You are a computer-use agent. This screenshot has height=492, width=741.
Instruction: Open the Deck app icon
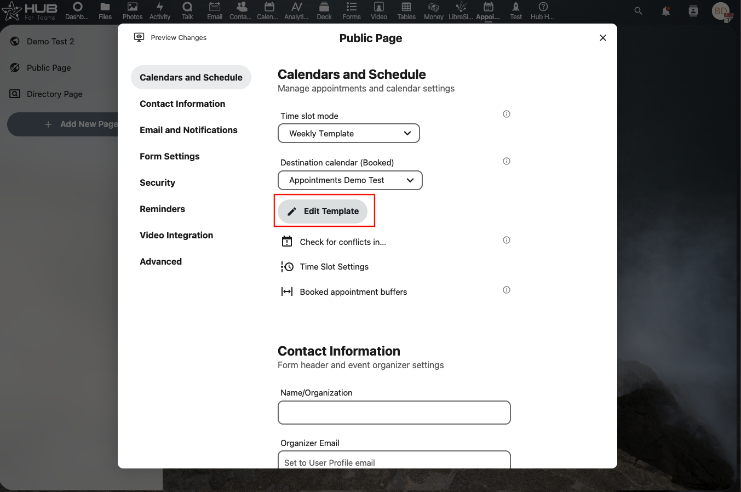coord(324,11)
